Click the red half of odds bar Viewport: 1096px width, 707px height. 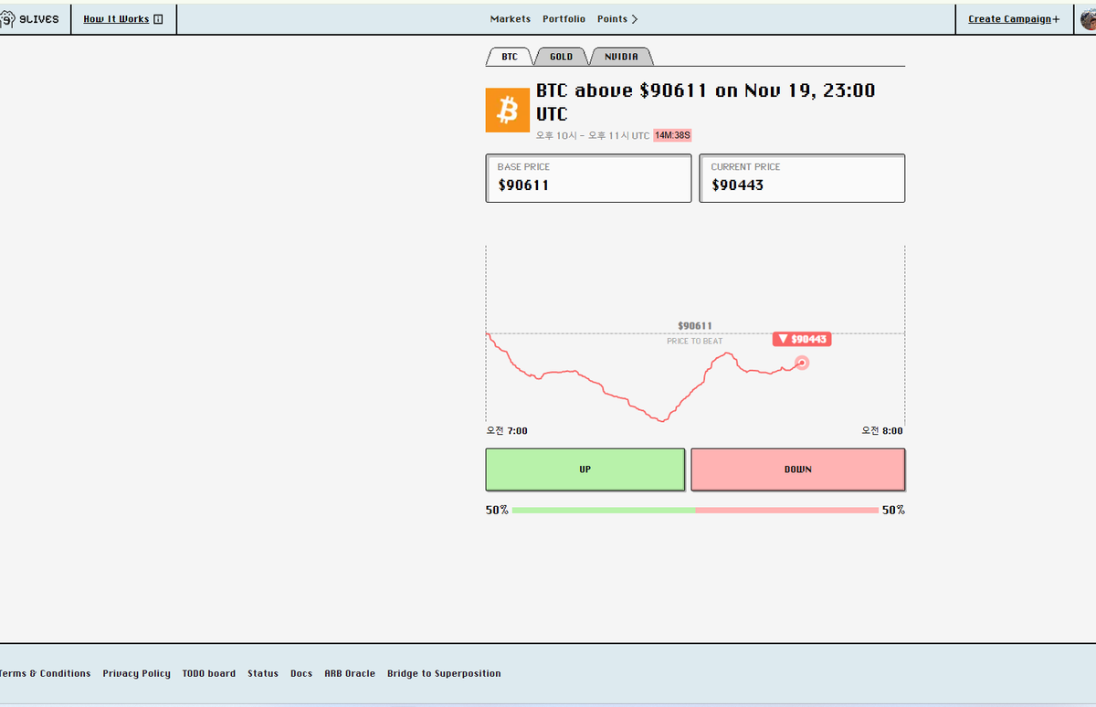[x=786, y=510]
